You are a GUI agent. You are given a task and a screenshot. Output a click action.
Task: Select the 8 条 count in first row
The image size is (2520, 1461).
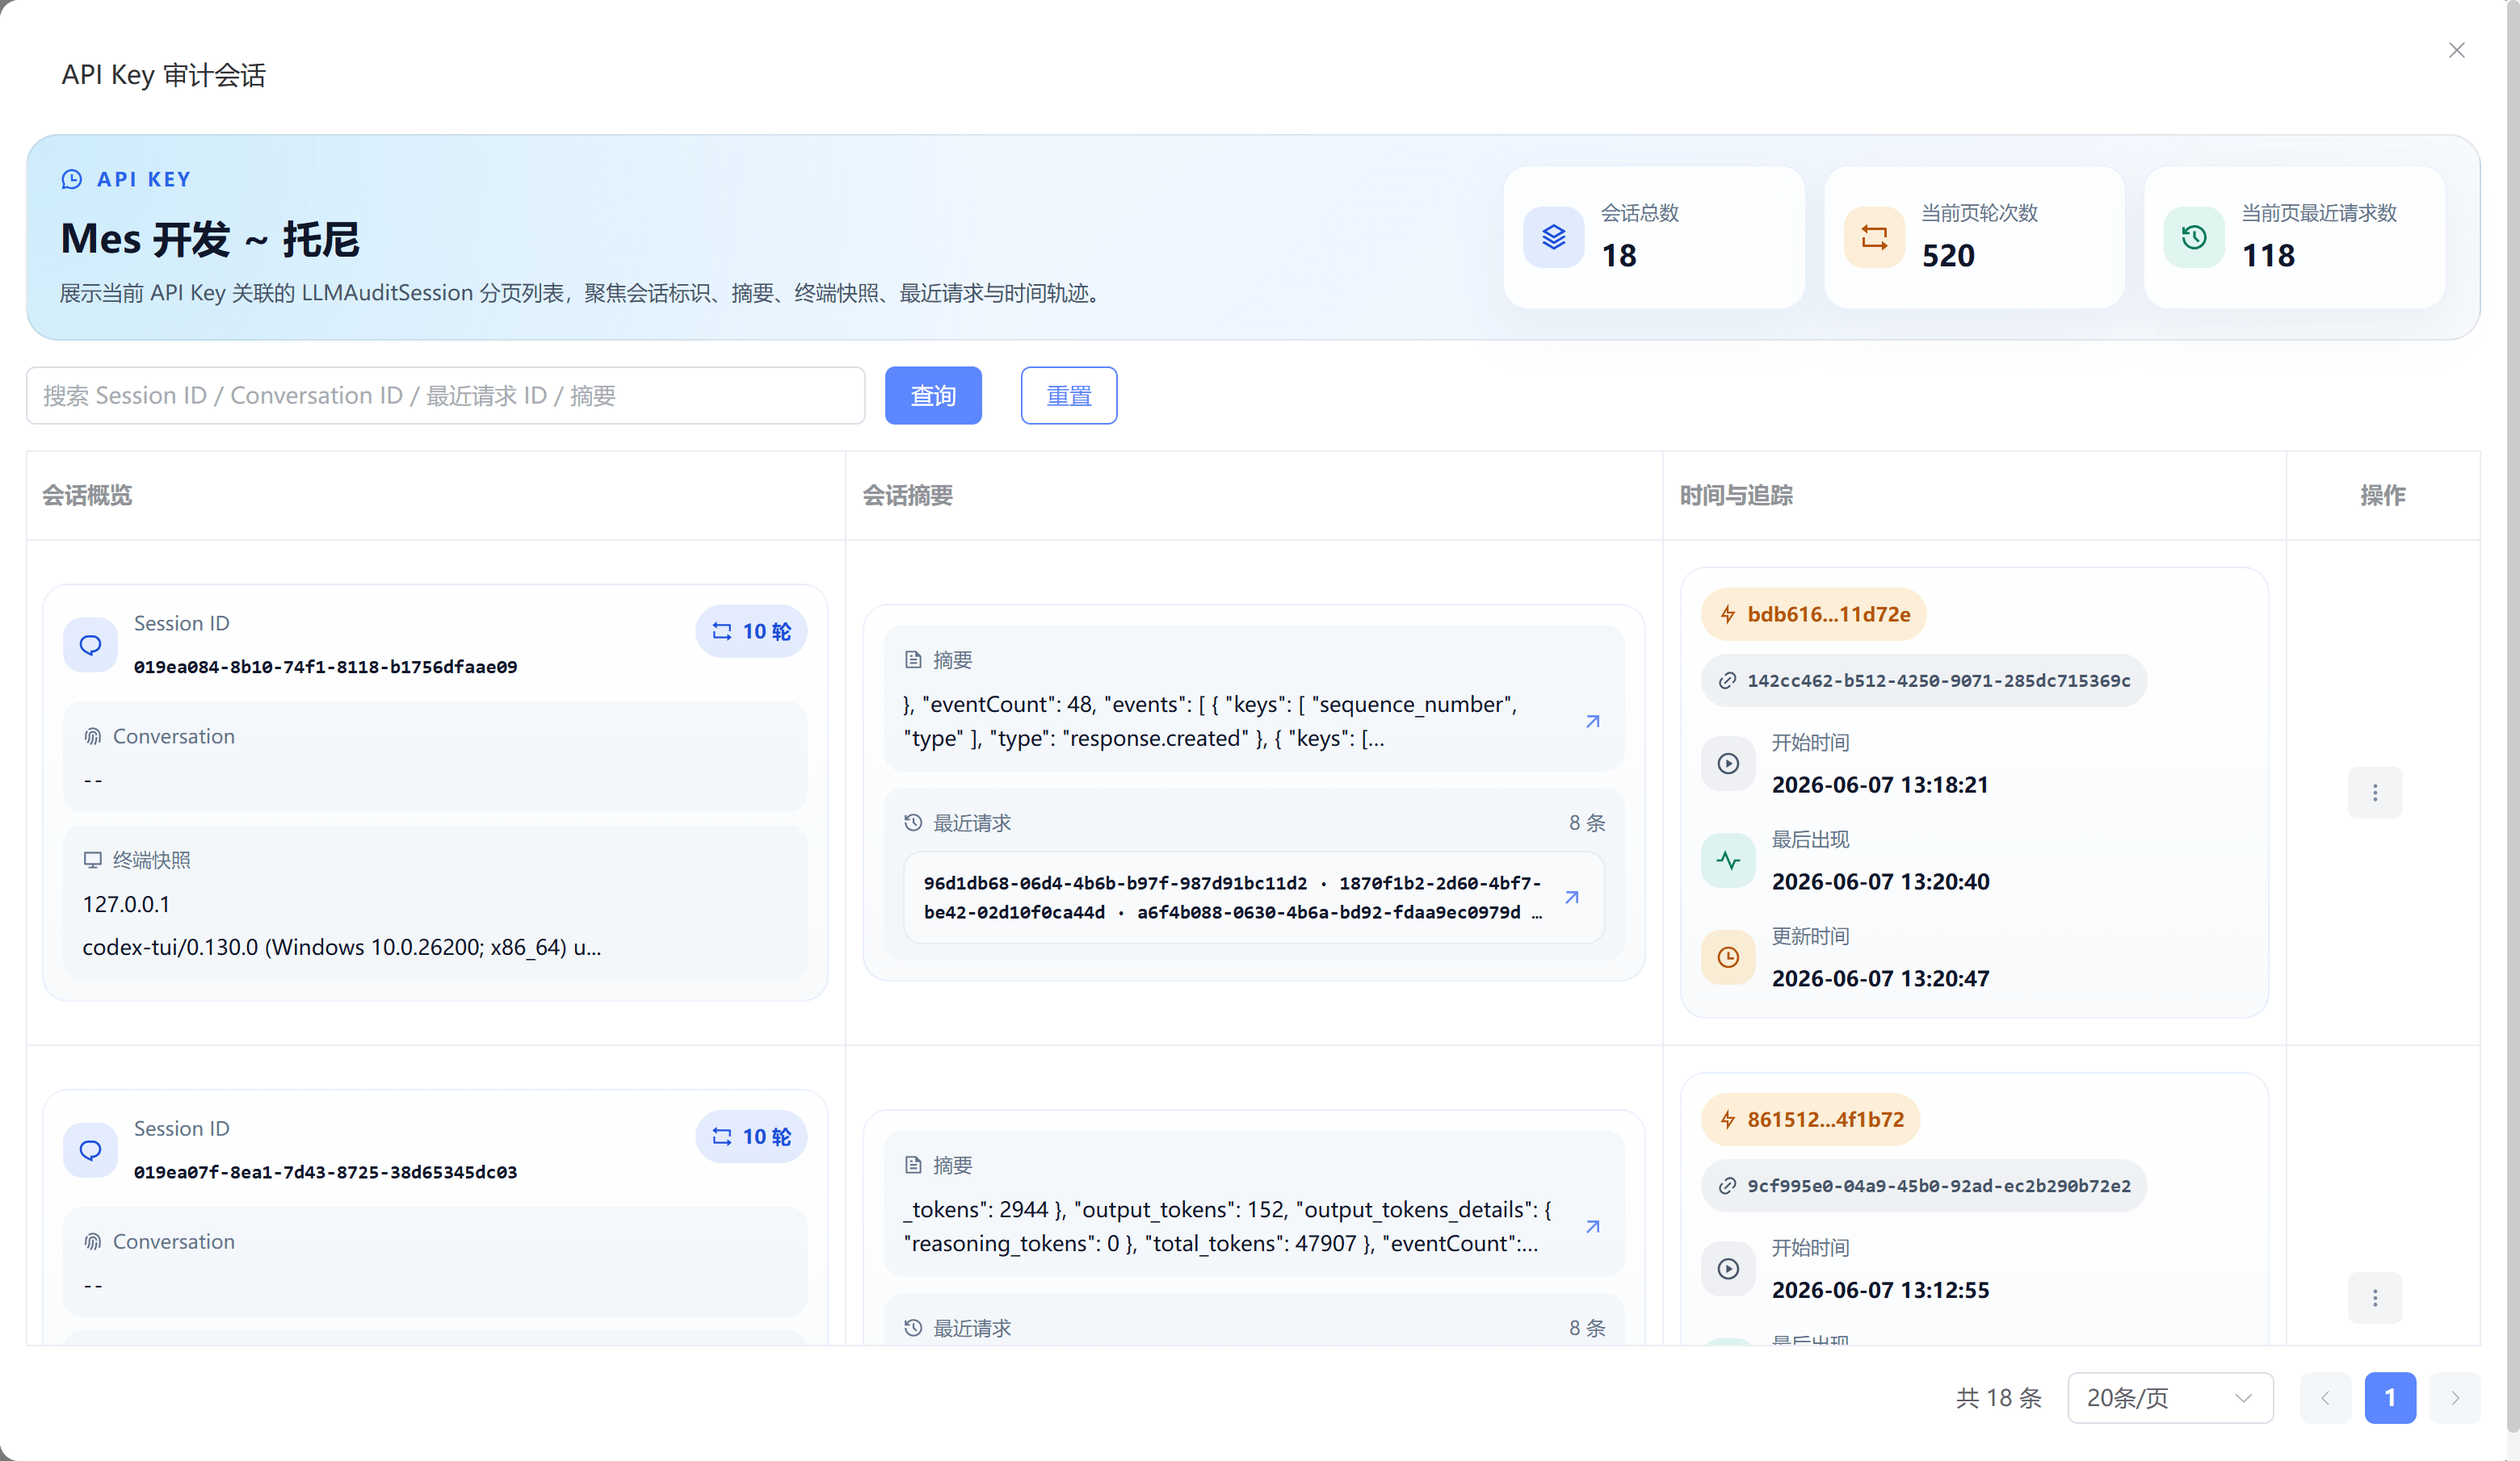[1587, 823]
